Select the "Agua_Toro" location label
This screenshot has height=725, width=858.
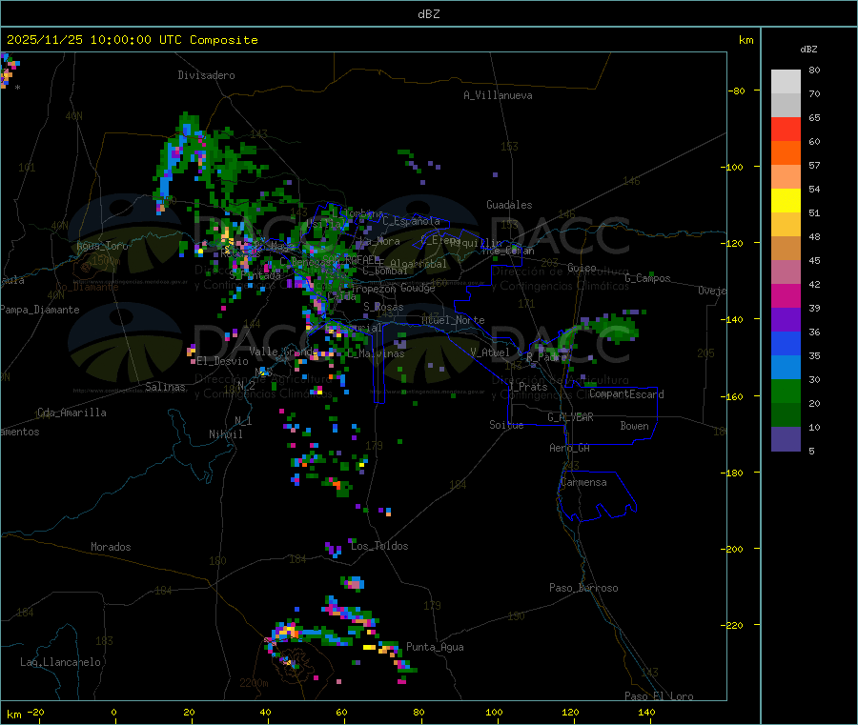pyautogui.click(x=102, y=246)
